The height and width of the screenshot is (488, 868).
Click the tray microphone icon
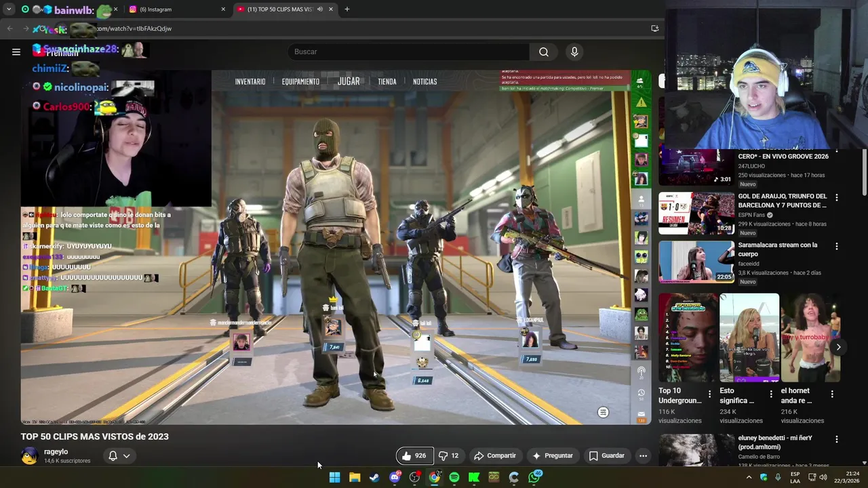(778, 477)
